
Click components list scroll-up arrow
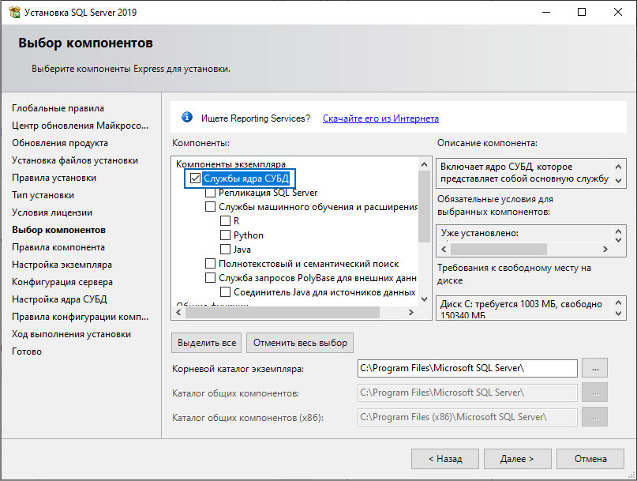(424, 164)
